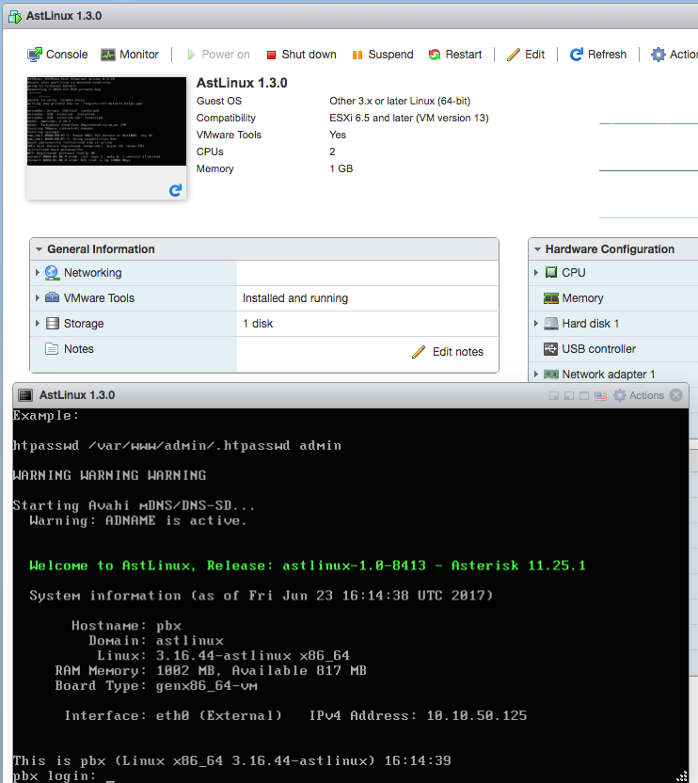Set console window to medium size icon
This screenshot has height=783, width=698.
[569, 396]
